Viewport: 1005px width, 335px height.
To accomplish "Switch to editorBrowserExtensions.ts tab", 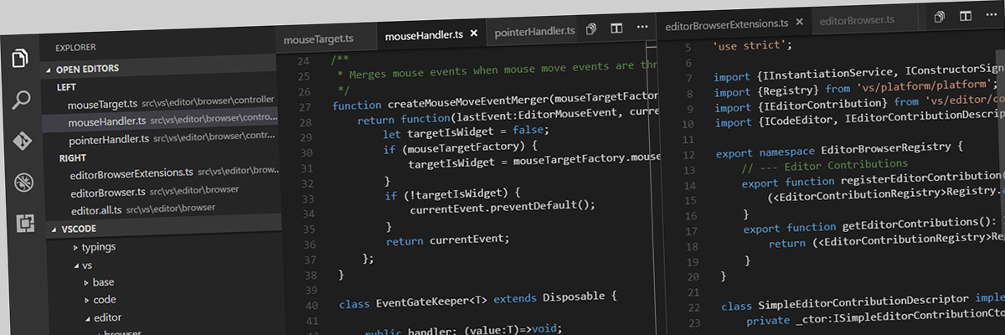I will pos(727,24).
